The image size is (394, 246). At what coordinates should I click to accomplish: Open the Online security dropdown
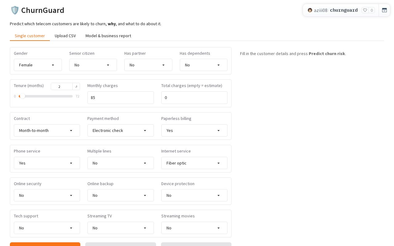pos(47,195)
